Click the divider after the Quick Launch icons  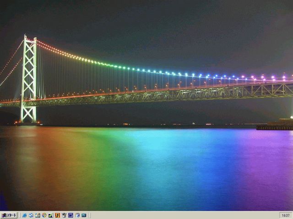(x=90, y=215)
